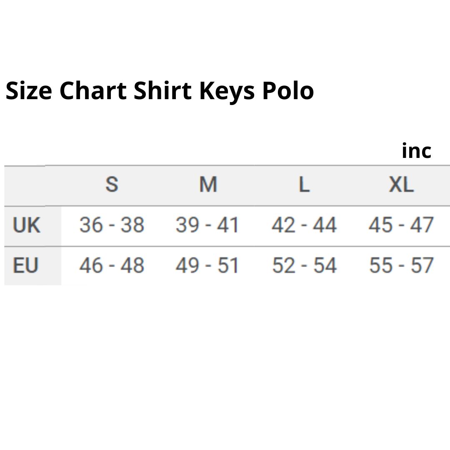450x450 pixels.
Task: Click the word Keys in the heading
Action: click(227, 92)
